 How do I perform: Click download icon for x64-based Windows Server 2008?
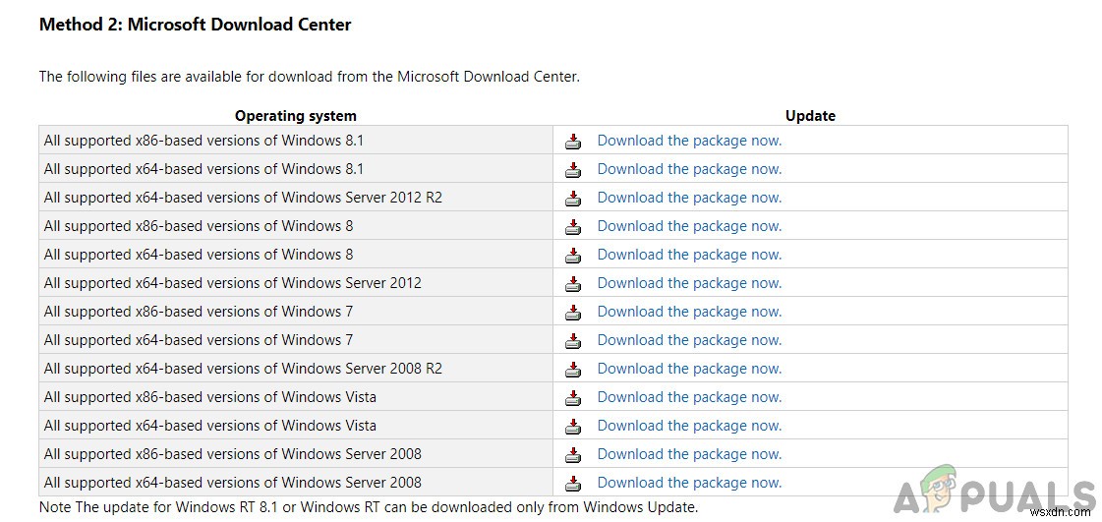coord(573,483)
